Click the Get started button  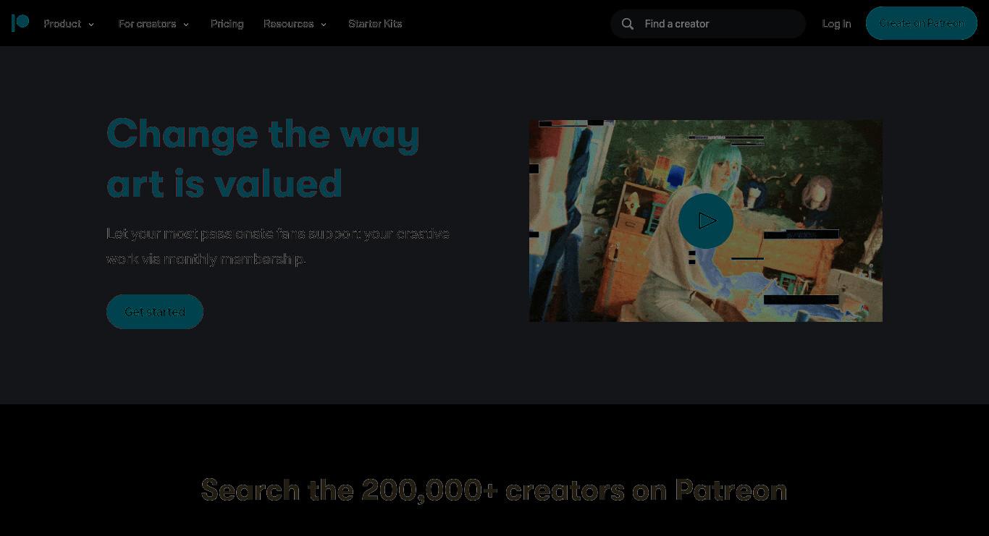(x=155, y=312)
